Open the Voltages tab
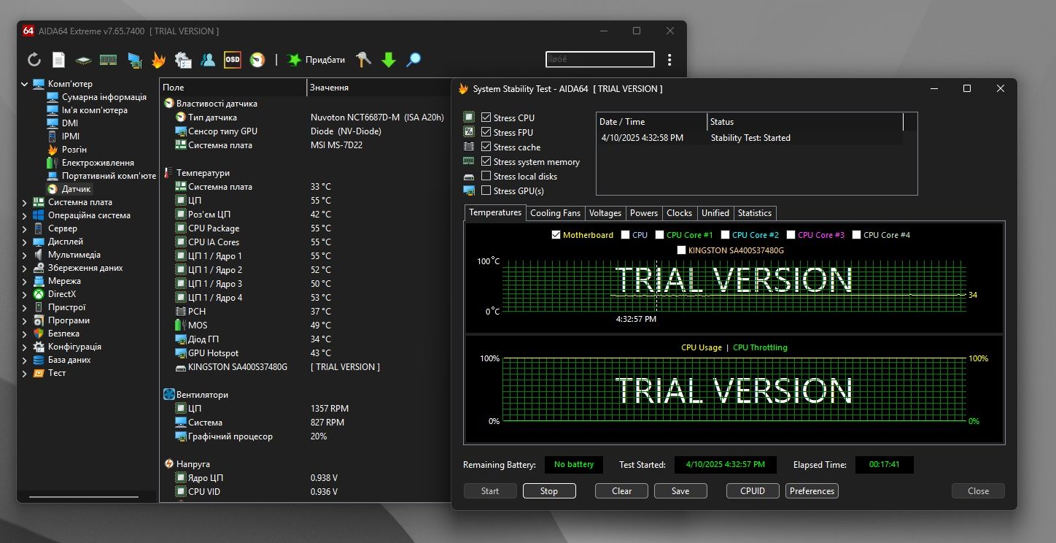The width and height of the screenshot is (1056, 543). point(605,213)
